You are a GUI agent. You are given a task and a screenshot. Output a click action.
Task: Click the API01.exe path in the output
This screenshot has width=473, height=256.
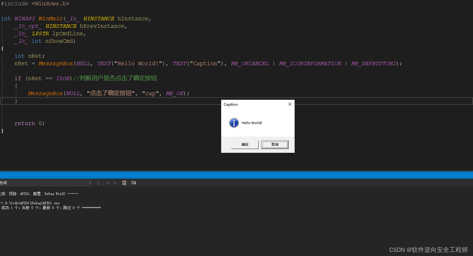click(30, 203)
